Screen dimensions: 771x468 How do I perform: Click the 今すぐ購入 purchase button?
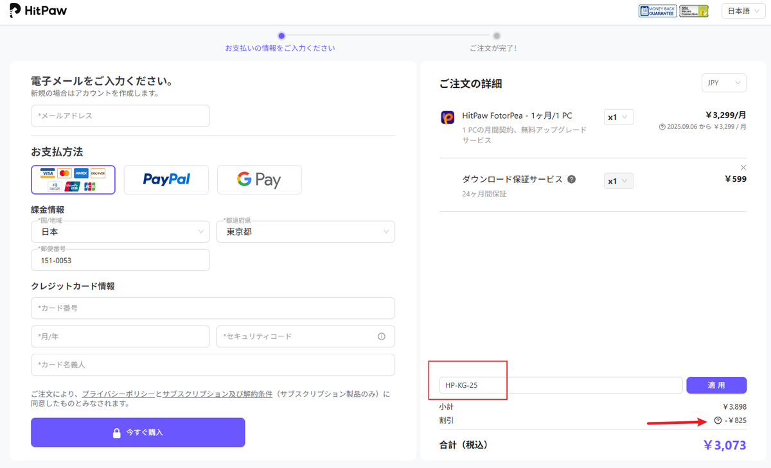[x=138, y=432]
